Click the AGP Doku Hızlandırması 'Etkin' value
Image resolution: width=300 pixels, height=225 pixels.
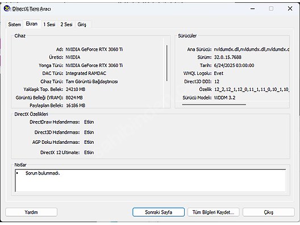click(x=89, y=142)
